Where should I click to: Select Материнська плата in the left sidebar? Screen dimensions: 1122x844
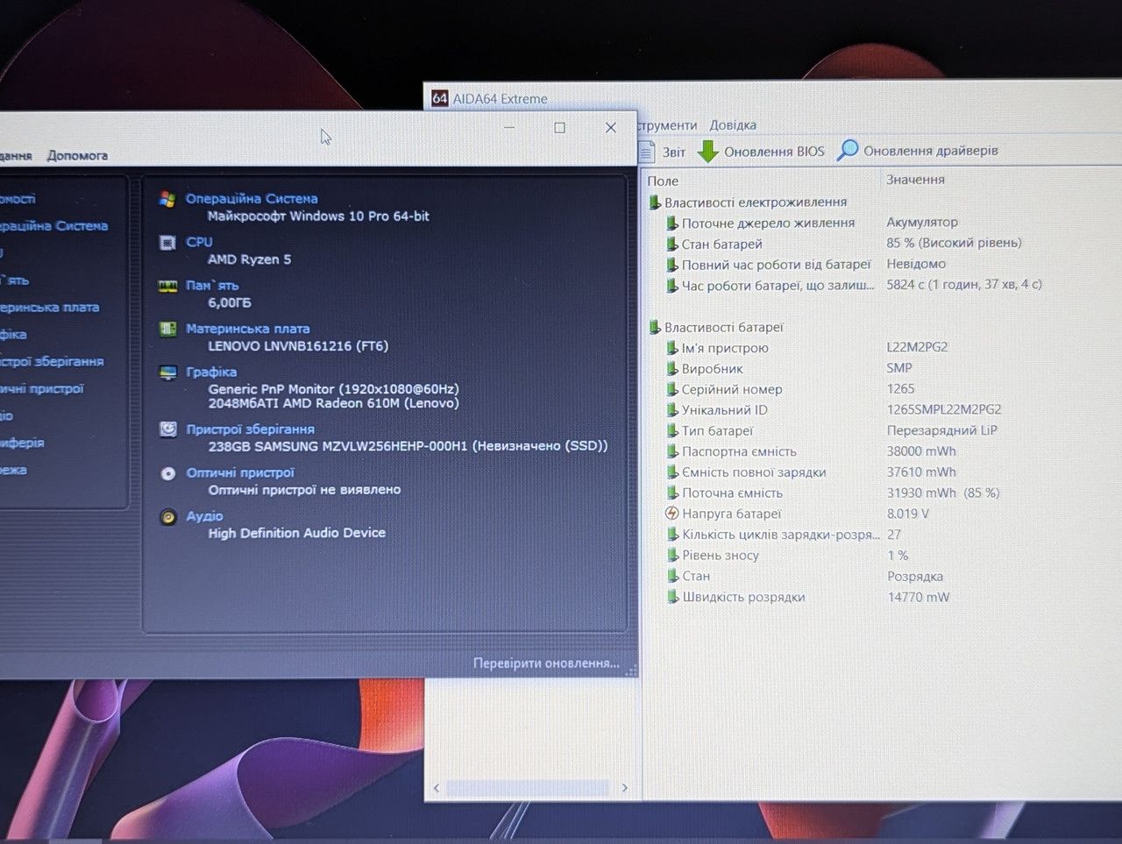tap(50, 307)
